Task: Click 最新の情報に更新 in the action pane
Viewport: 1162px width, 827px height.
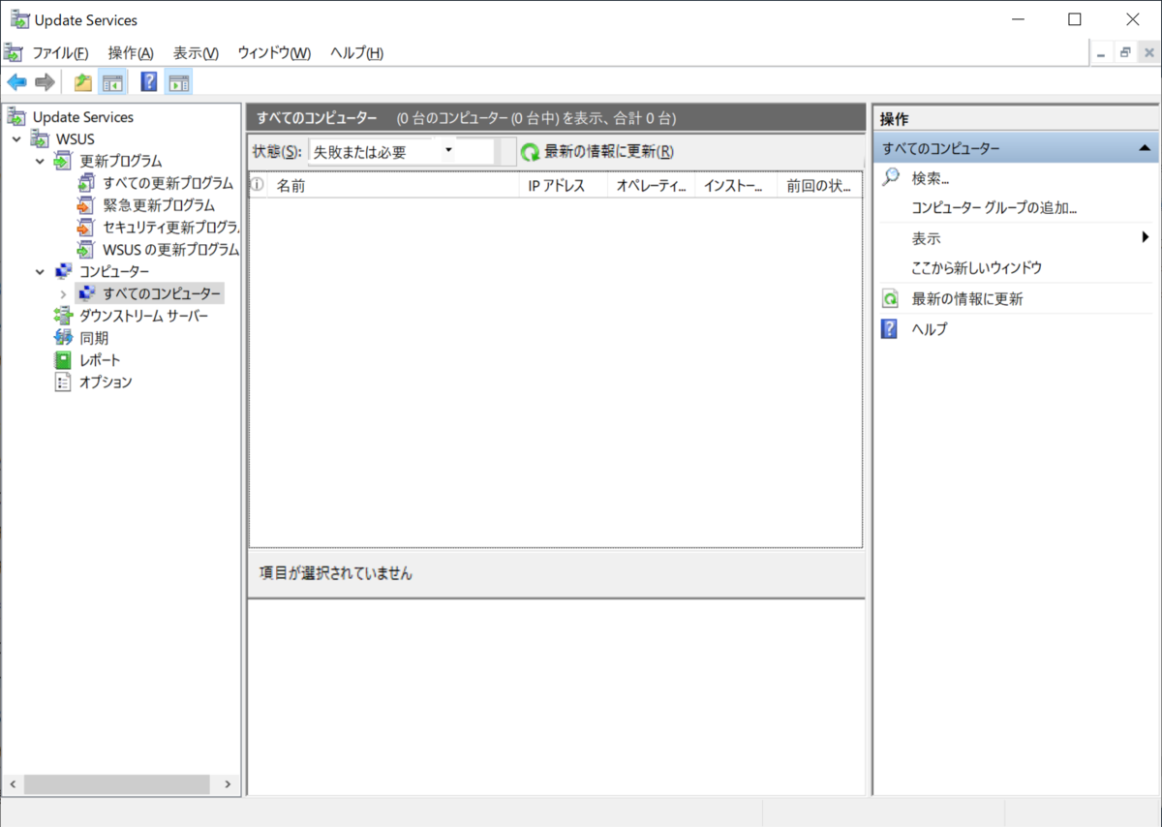Action: [x=966, y=299]
